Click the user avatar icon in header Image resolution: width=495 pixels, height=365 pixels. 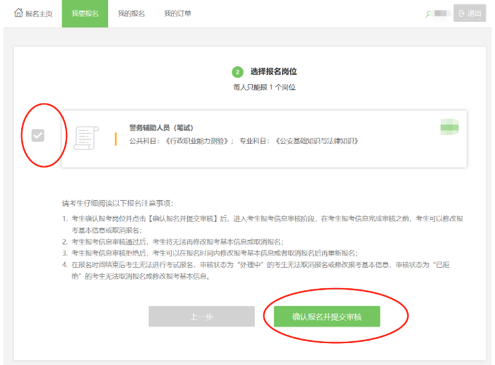[429, 13]
